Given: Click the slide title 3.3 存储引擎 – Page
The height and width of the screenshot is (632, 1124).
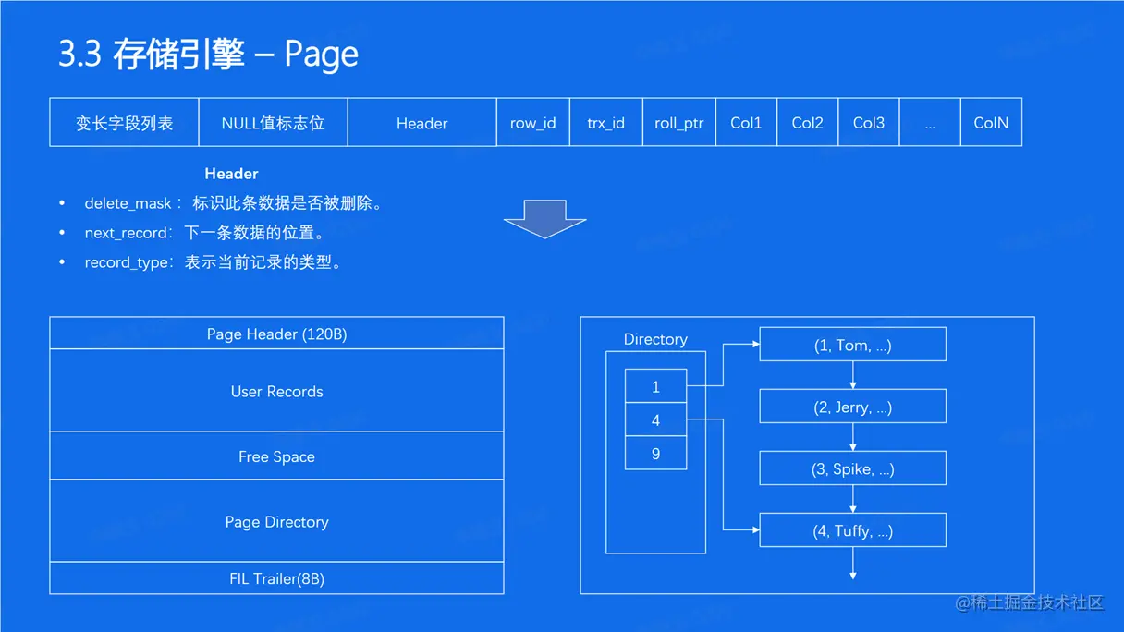Looking at the screenshot, I should 208,55.
